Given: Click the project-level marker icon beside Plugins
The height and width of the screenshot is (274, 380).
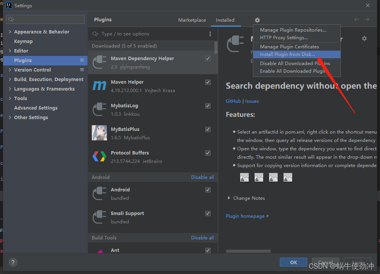Looking at the screenshot, I should (82, 60).
